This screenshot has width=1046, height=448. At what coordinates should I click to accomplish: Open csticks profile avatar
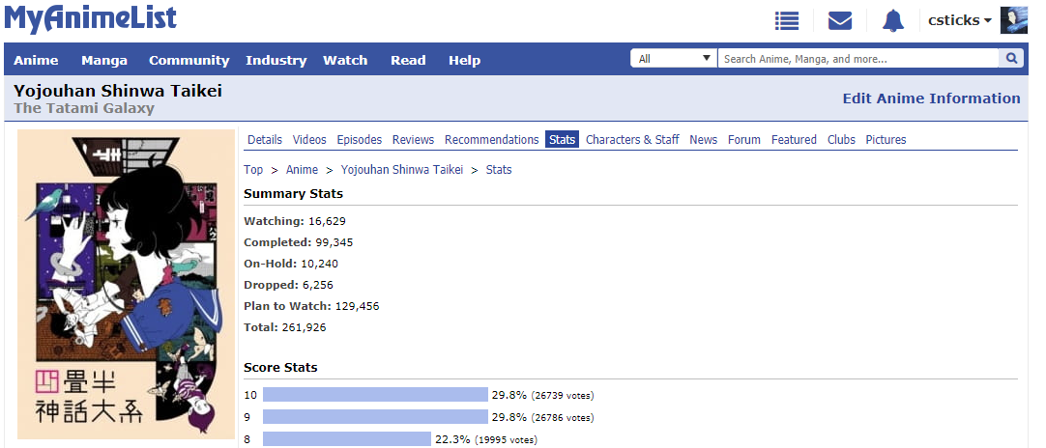click(1014, 20)
